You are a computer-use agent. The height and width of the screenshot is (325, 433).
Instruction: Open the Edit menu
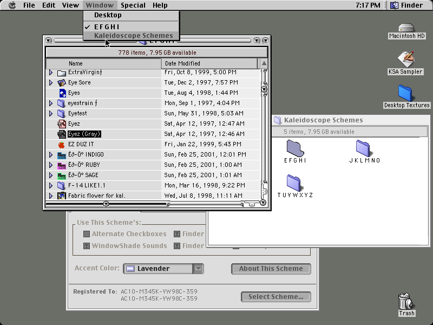pos(49,5)
